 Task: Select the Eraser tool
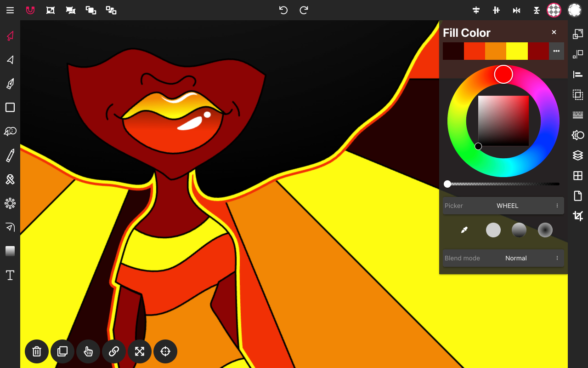point(10,179)
